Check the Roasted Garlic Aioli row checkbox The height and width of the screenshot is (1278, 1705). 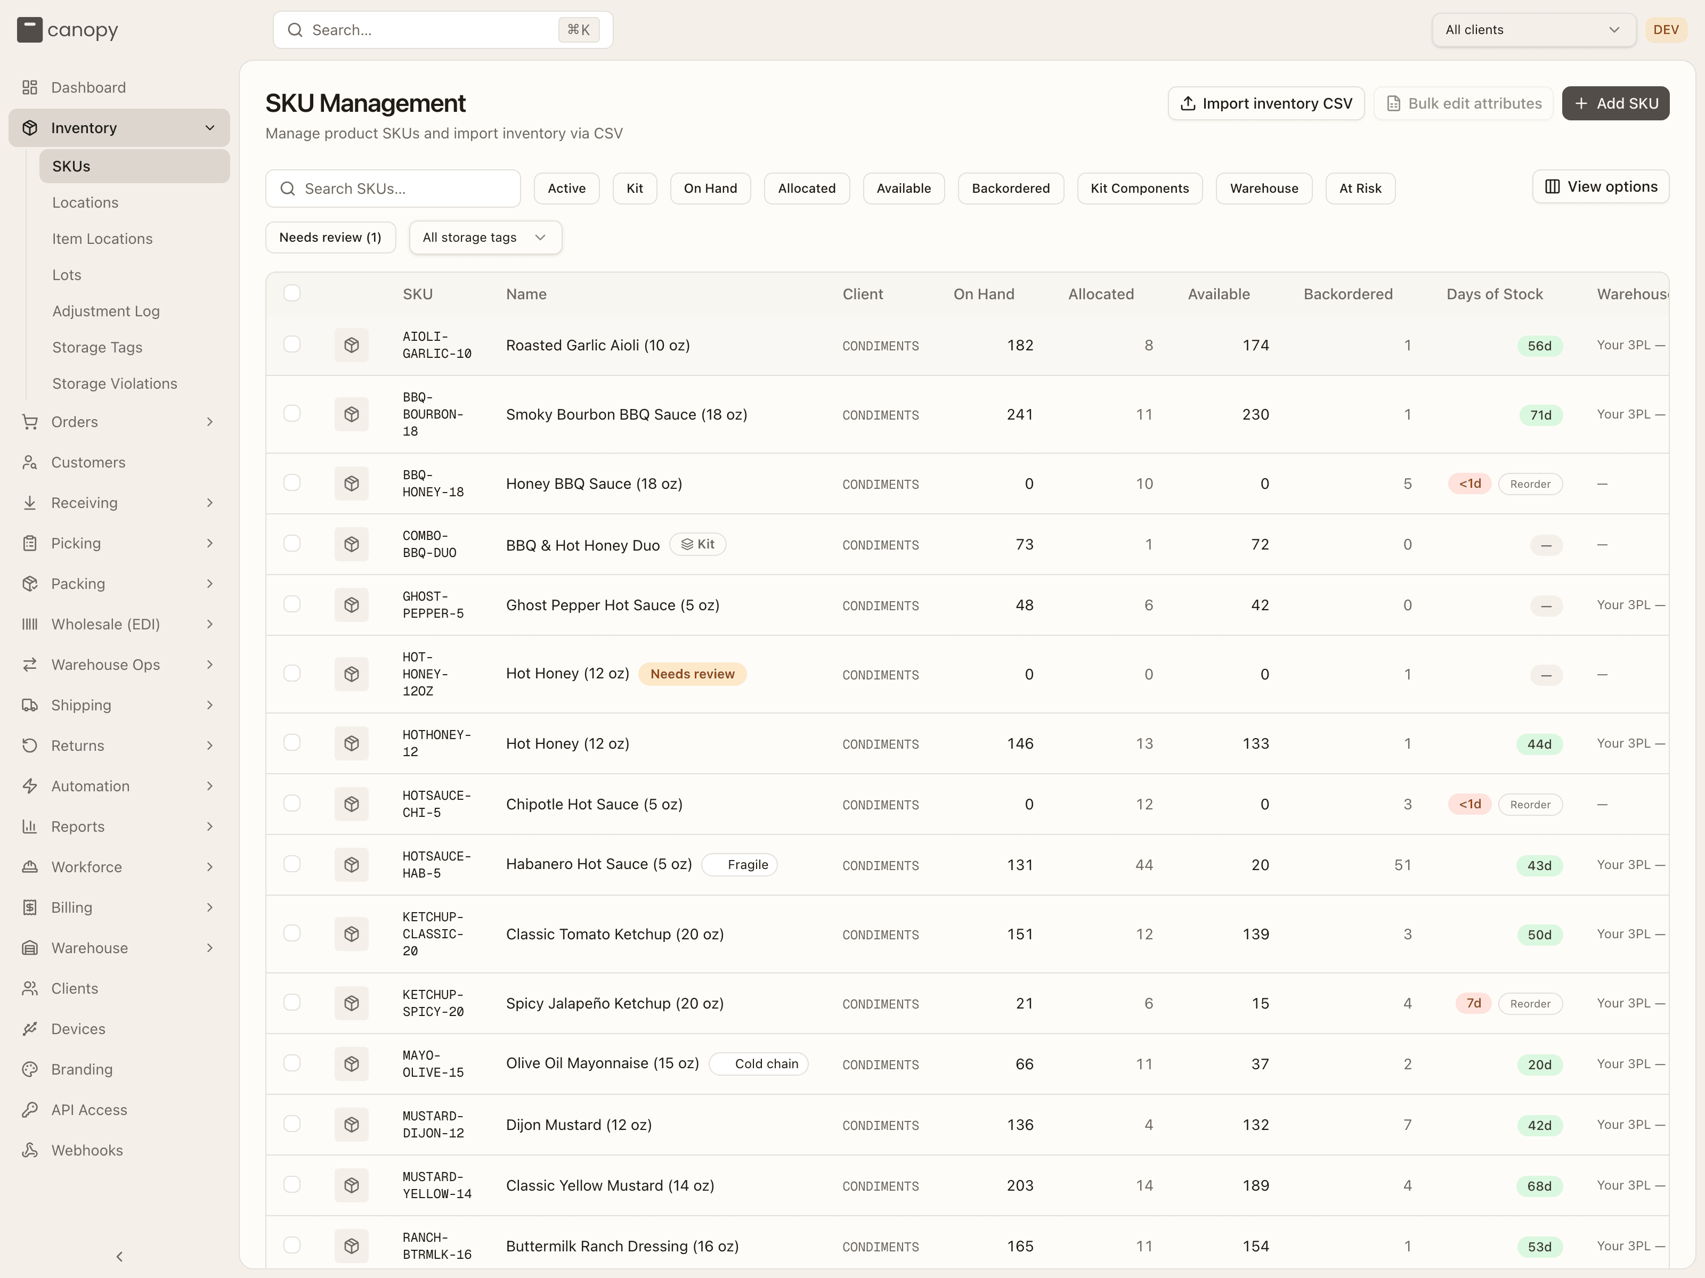292,345
